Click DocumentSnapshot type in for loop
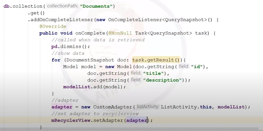This screenshot has height=131, width=263. coord(90,60)
